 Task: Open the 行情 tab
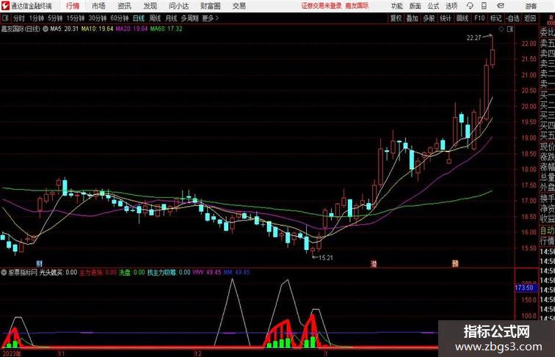tap(73, 6)
